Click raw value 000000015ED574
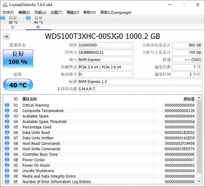 [179, 149]
